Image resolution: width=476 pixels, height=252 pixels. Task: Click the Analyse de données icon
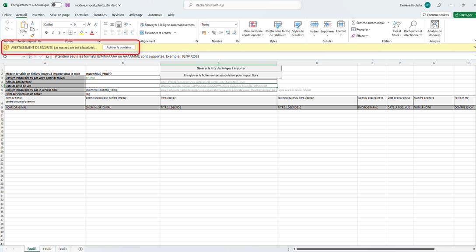pyautogui.click(x=434, y=25)
